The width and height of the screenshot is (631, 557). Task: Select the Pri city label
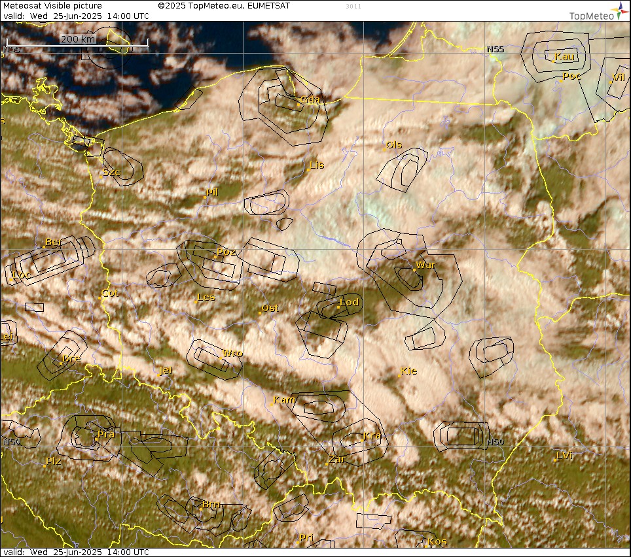(306, 537)
